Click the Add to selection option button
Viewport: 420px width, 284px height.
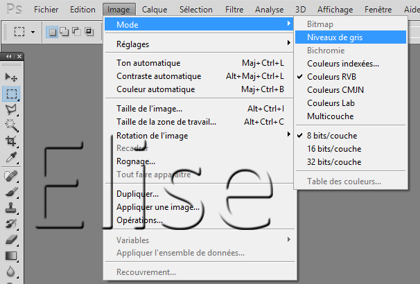pyautogui.click(x=64, y=32)
